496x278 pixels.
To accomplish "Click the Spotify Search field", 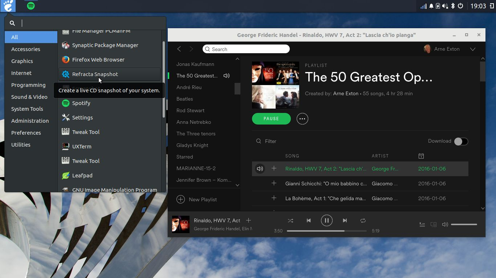I will point(246,49).
